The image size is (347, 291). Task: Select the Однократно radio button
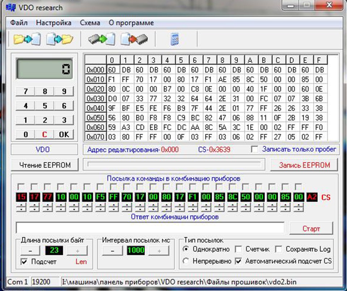pyautogui.click(x=186, y=249)
